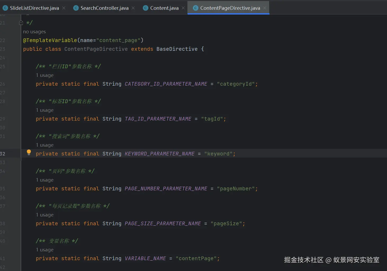
Task: Click the "pageSize" string value
Action: pyautogui.click(x=226, y=223)
